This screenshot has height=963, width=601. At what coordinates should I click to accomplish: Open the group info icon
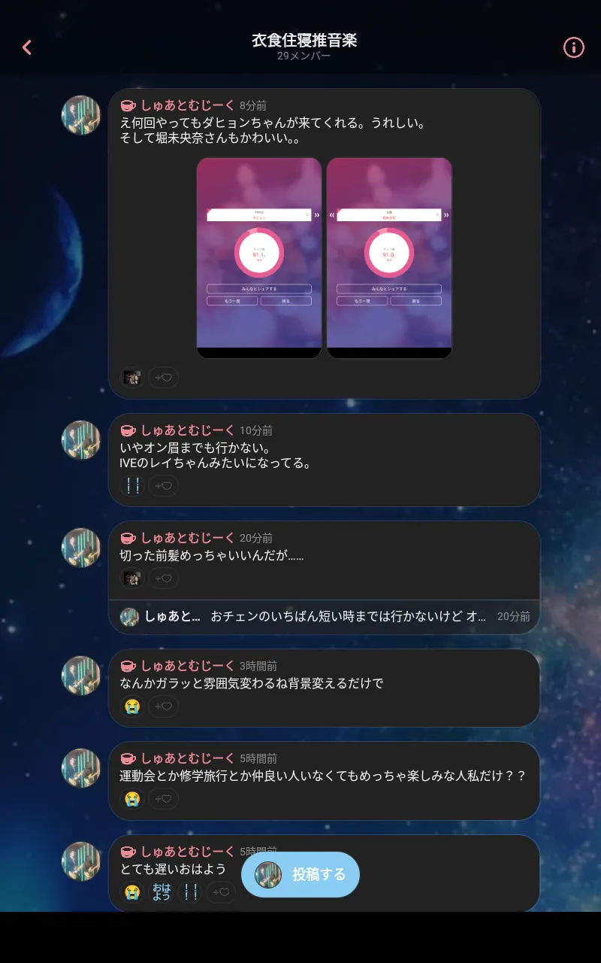coord(574,47)
